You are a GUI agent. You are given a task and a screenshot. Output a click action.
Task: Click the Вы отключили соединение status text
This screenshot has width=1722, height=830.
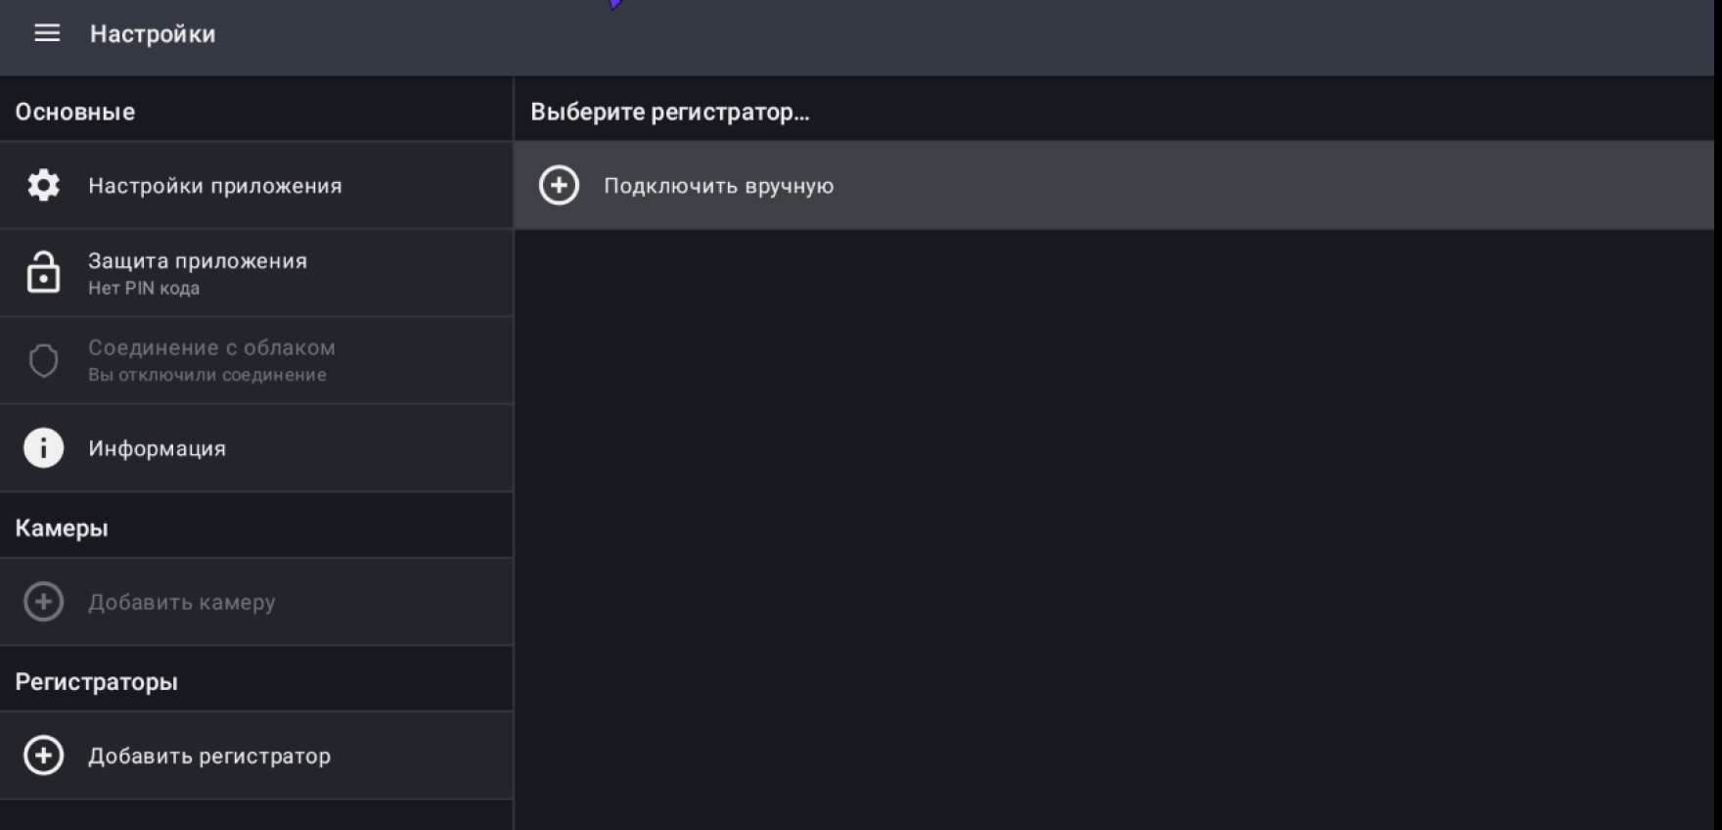click(x=207, y=375)
